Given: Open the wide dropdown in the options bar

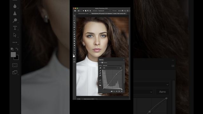Looking at the screenshot, I should click(x=104, y=11).
